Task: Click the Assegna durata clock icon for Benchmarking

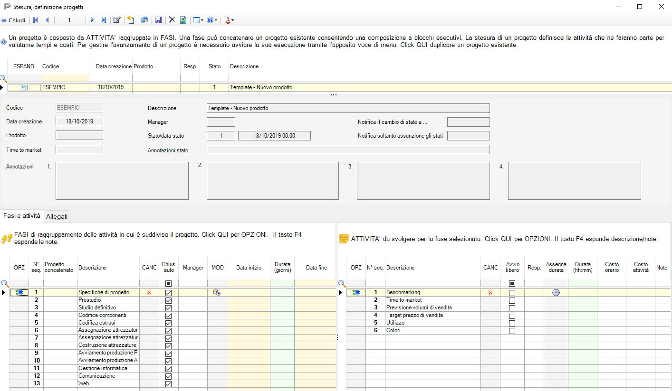Action: [x=556, y=293]
